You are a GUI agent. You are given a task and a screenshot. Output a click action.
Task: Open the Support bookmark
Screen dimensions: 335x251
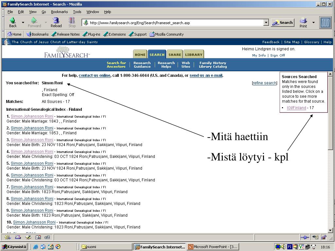coord(138,34)
